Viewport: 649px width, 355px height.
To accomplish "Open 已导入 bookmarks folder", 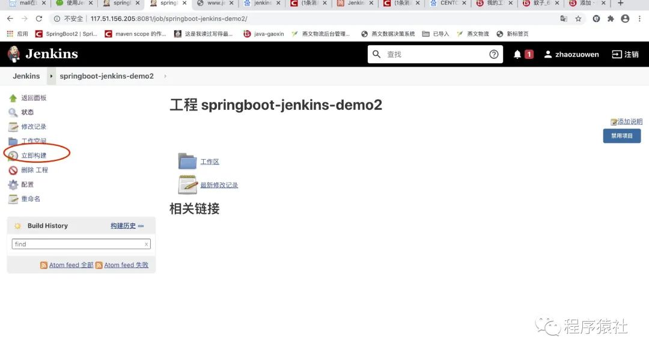I will coord(436,34).
